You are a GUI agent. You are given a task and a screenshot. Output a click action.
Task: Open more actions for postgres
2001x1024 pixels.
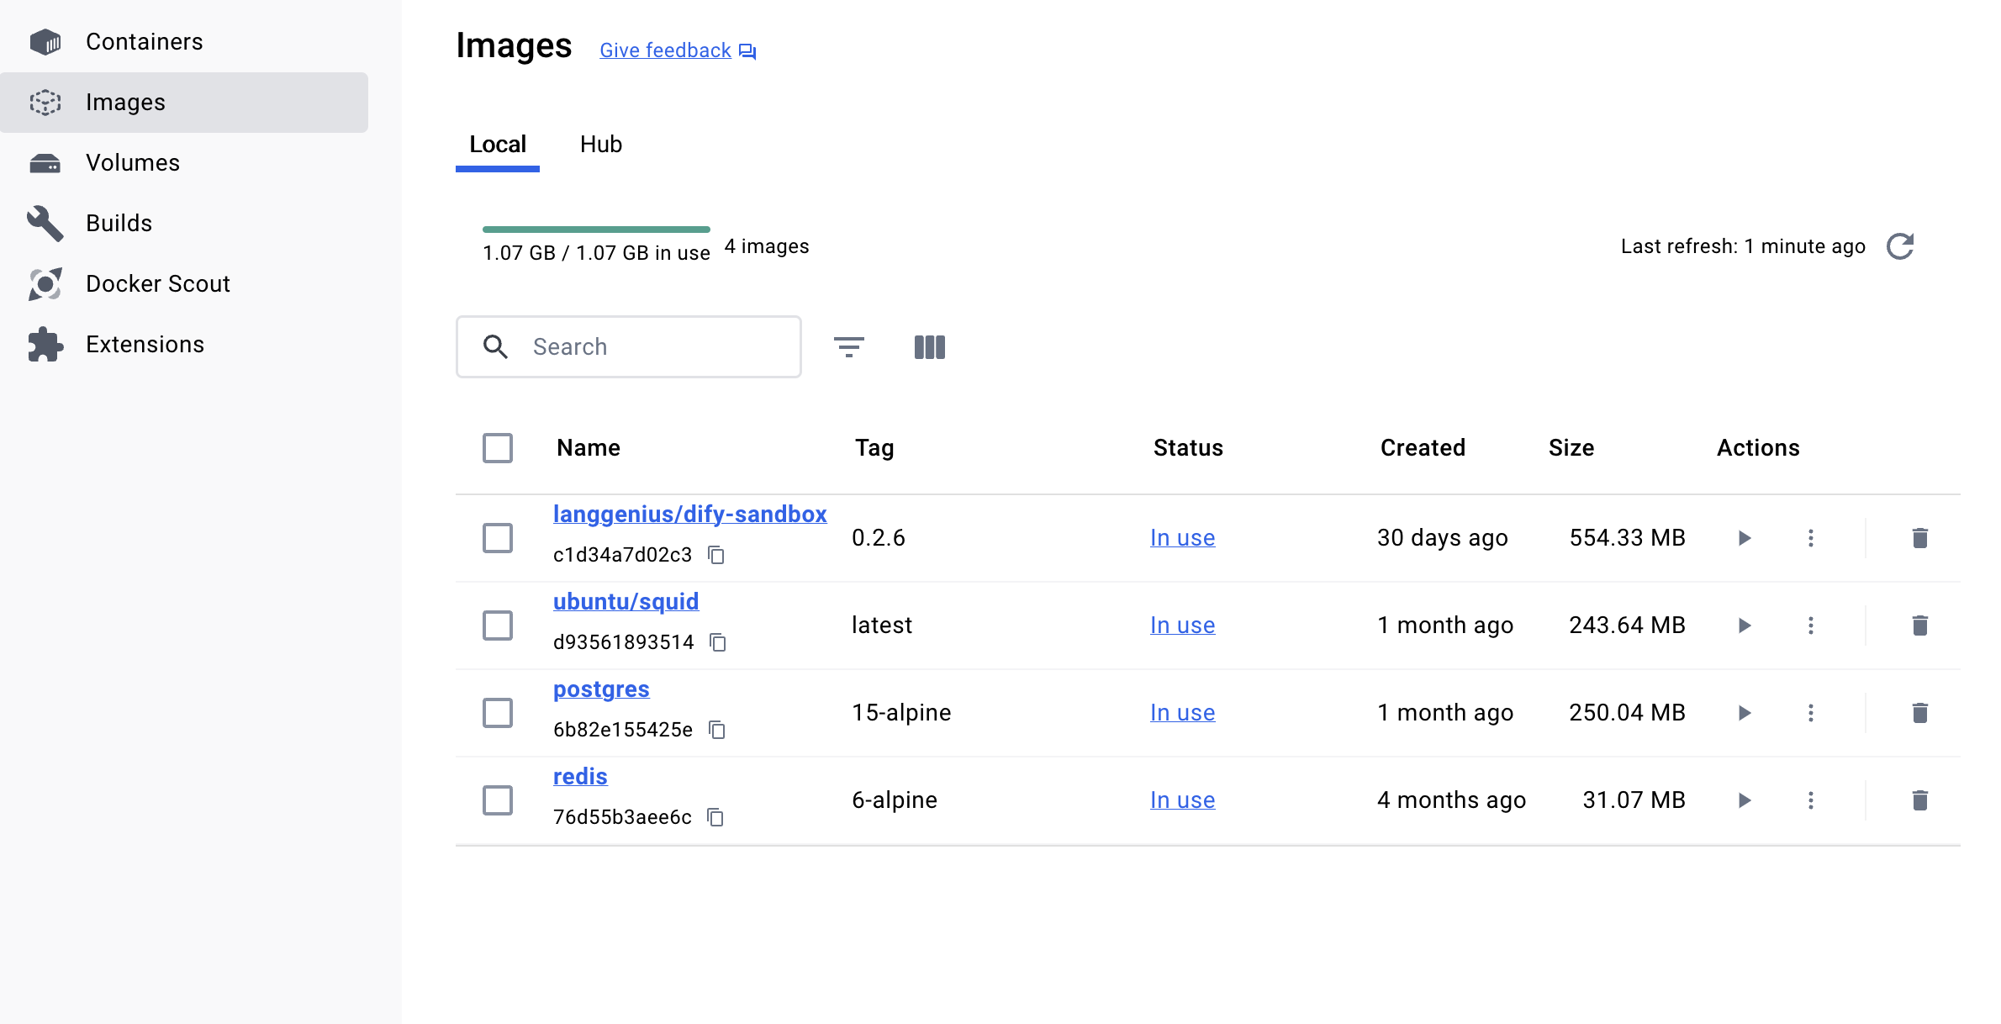1811,713
